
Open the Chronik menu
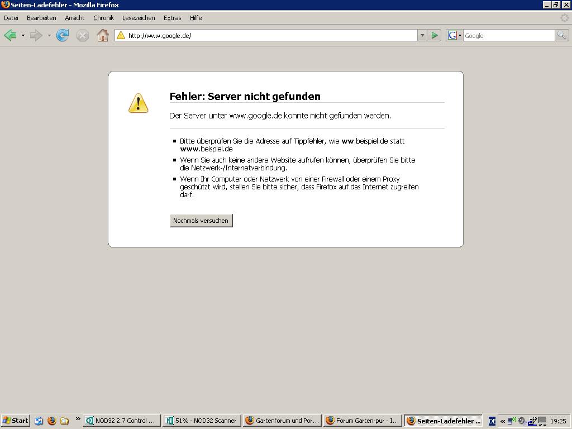point(103,18)
